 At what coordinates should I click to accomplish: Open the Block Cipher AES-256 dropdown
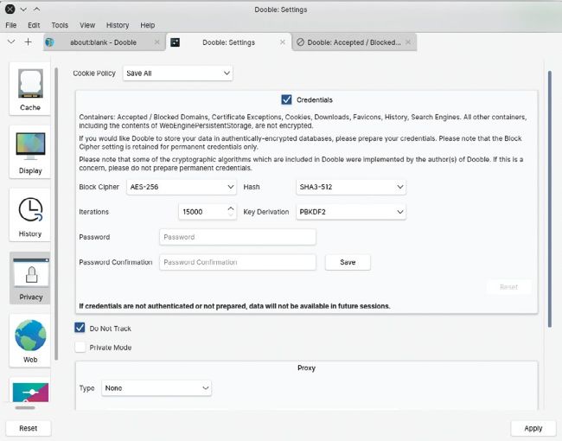(178, 187)
